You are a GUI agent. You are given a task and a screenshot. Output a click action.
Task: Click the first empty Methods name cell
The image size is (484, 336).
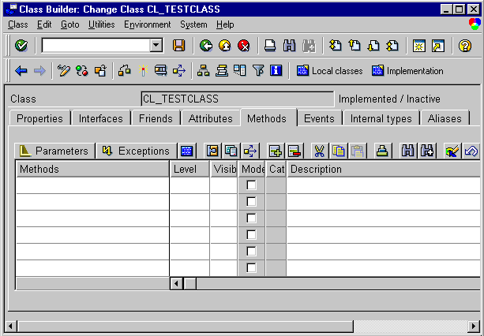pos(92,185)
